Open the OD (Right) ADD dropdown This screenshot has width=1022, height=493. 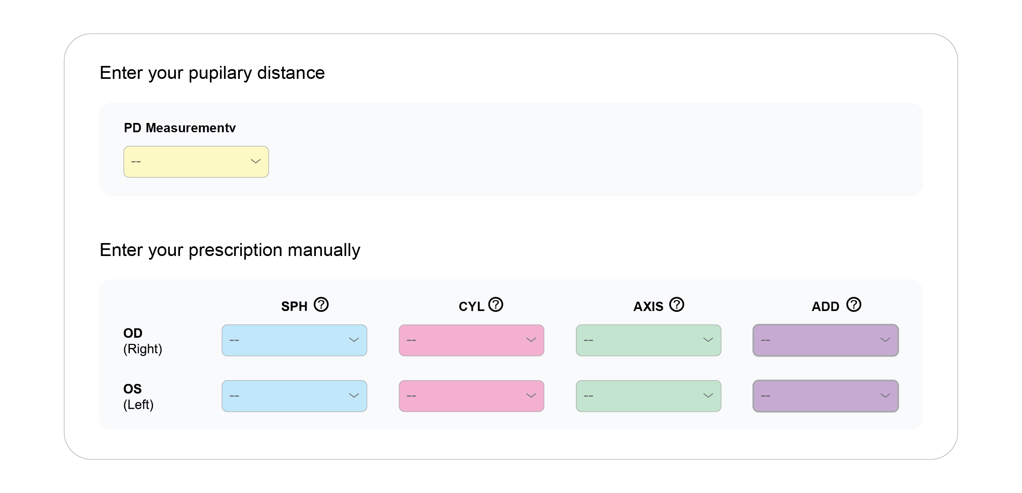825,340
